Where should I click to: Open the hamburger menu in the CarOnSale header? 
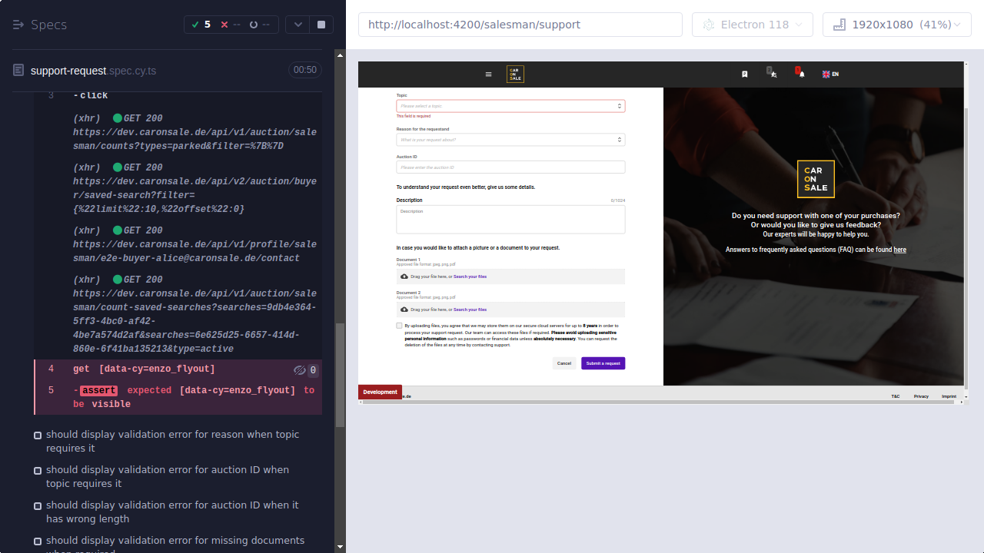pos(488,74)
